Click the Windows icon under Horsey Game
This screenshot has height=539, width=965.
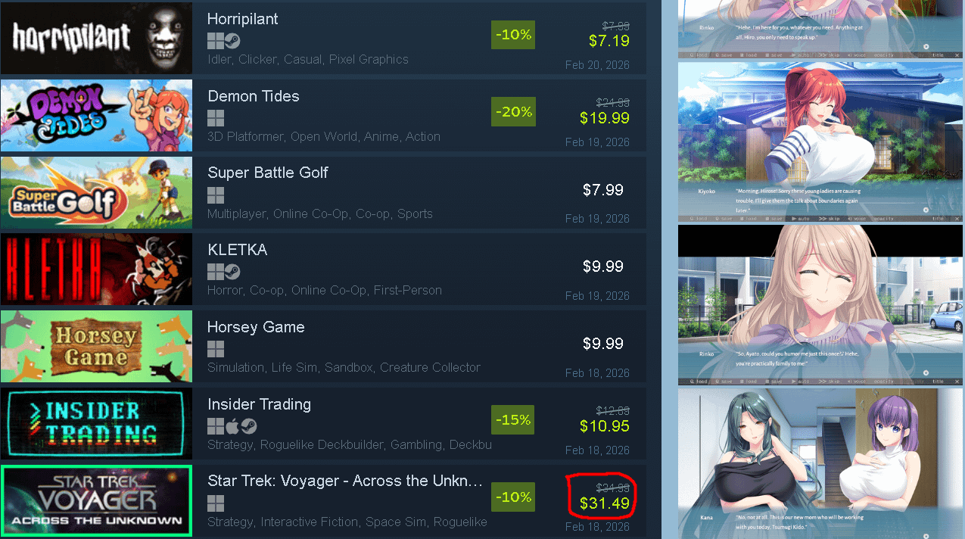216,349
